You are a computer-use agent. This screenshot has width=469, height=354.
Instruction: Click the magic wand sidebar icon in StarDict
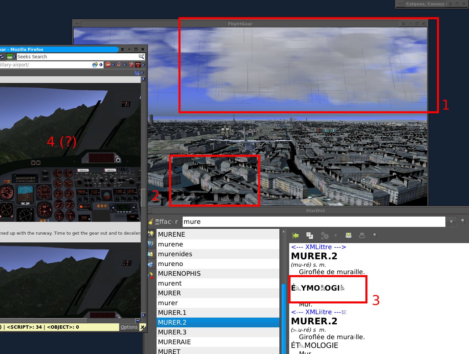(151, 234)
